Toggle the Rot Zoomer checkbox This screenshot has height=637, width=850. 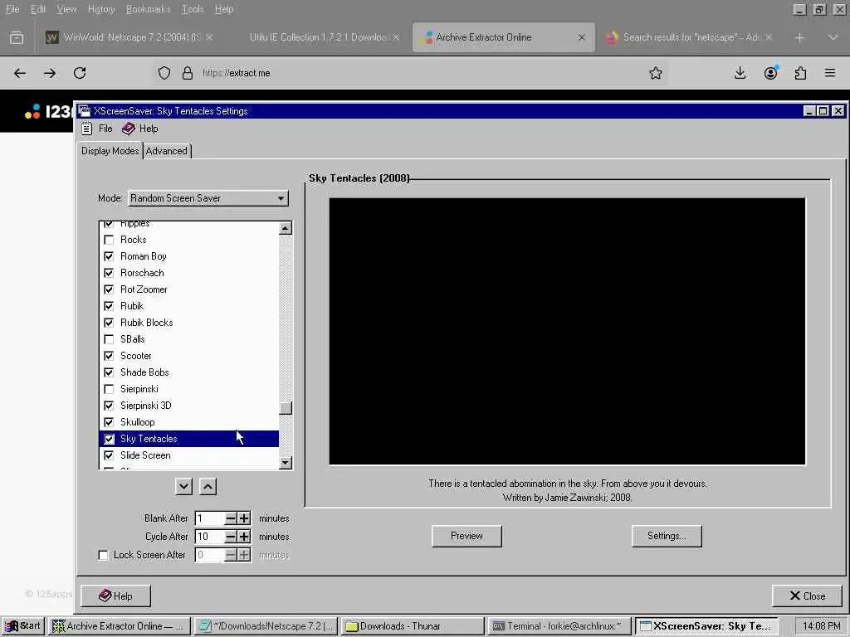[x=109, y=289]
